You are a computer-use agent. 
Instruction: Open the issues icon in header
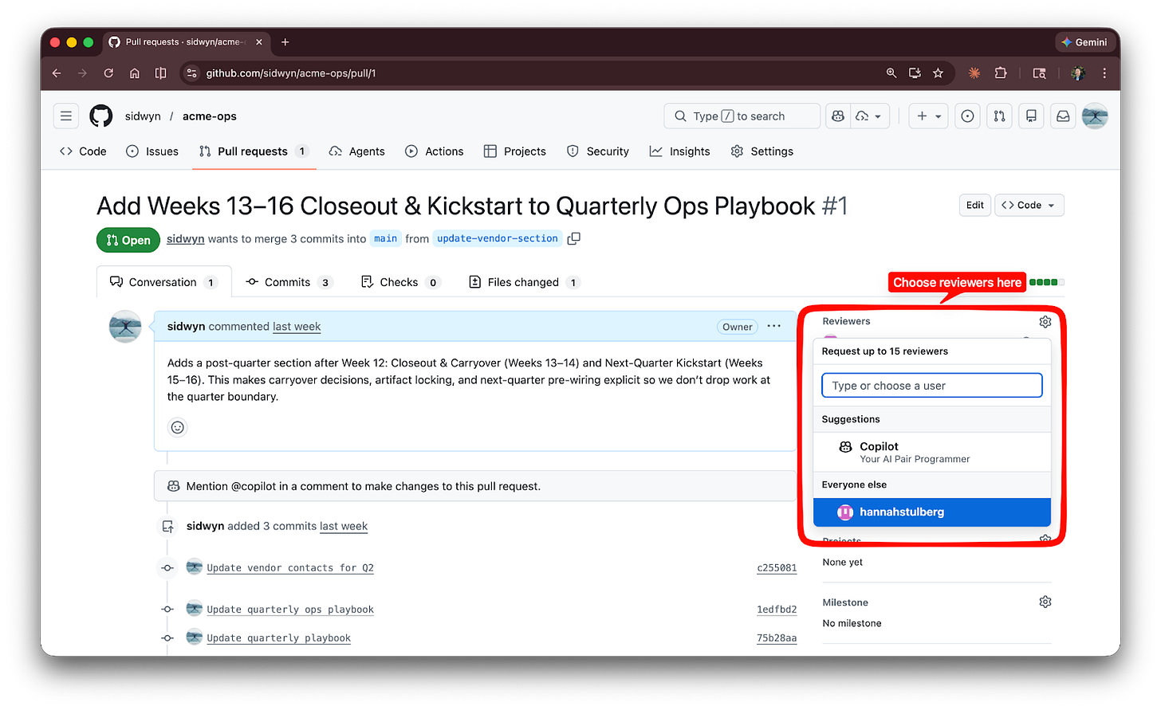point(967,116)
